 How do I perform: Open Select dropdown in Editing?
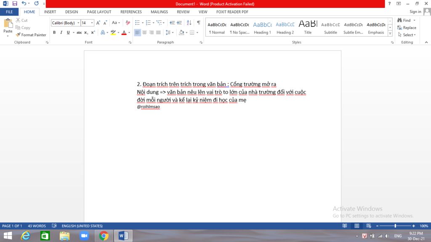407,35
